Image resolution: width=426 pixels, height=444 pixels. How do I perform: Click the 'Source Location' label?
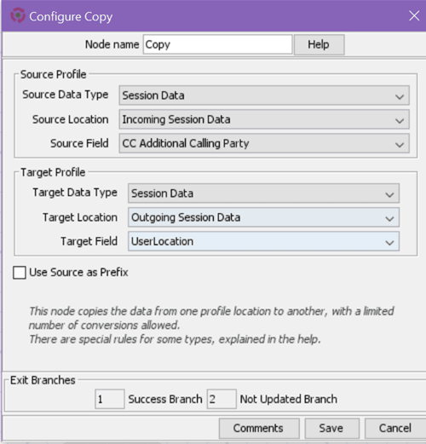pyautogui.click(x=70, y=119)
